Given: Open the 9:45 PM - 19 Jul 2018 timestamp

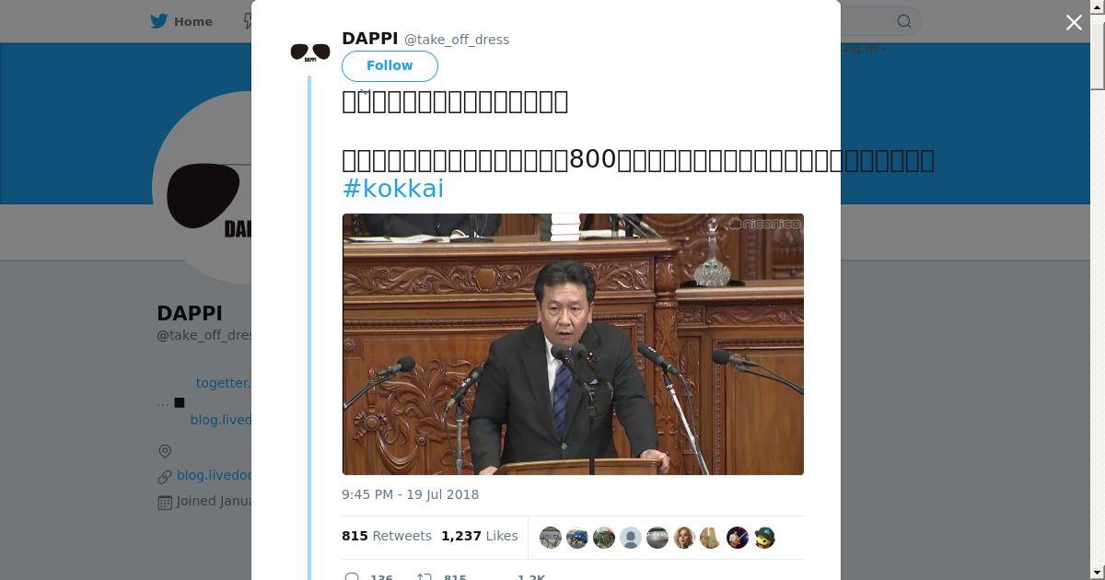Looking at the screenshot, I should point(410,494).
